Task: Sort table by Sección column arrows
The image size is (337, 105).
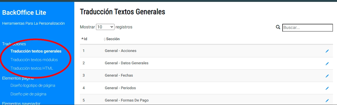Action: click(x=105, y=39)
